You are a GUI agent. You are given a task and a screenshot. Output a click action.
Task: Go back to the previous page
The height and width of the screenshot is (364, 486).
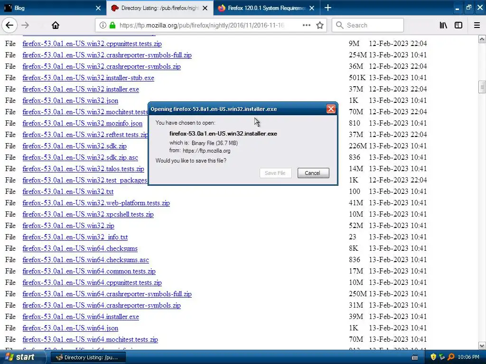coord(9,25)
